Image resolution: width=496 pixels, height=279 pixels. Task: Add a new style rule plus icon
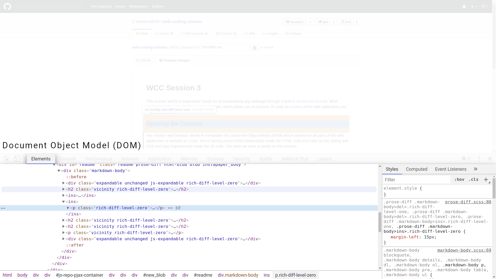[486, 180]
